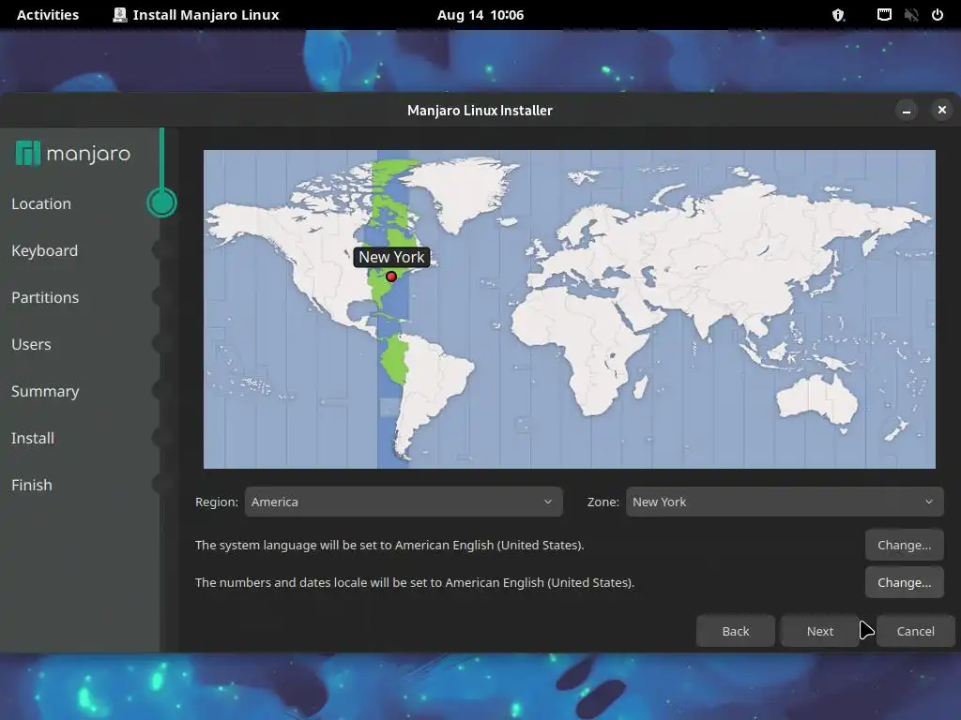The width and height of the screenshot is (961, 720).
Task: Change the system language setting
Action: (x=904, y=545)
